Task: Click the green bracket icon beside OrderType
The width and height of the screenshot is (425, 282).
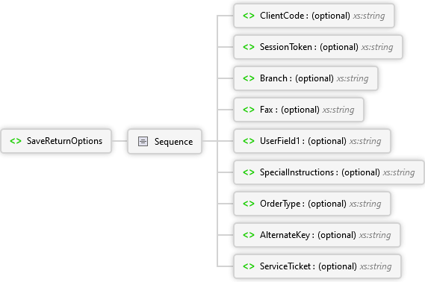Action: tap(249, 204)
